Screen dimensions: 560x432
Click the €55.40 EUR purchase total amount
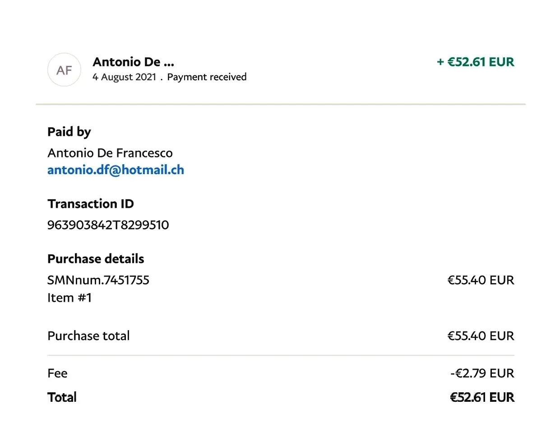(x=481, y=336)
